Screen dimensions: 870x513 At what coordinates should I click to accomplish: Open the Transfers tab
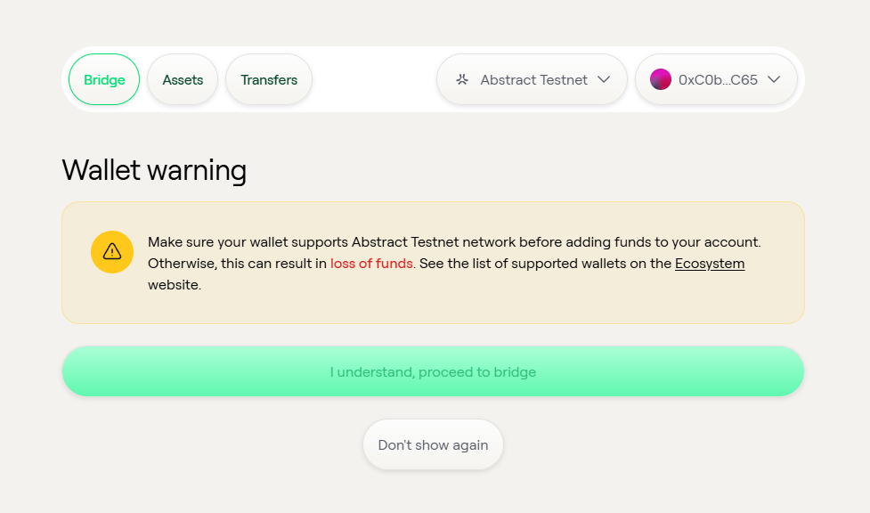[269, 79]
